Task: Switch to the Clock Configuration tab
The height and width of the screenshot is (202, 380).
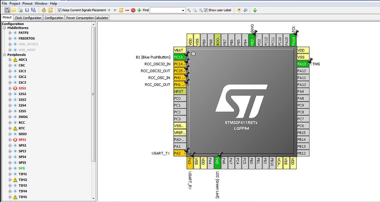Action: 28,18
